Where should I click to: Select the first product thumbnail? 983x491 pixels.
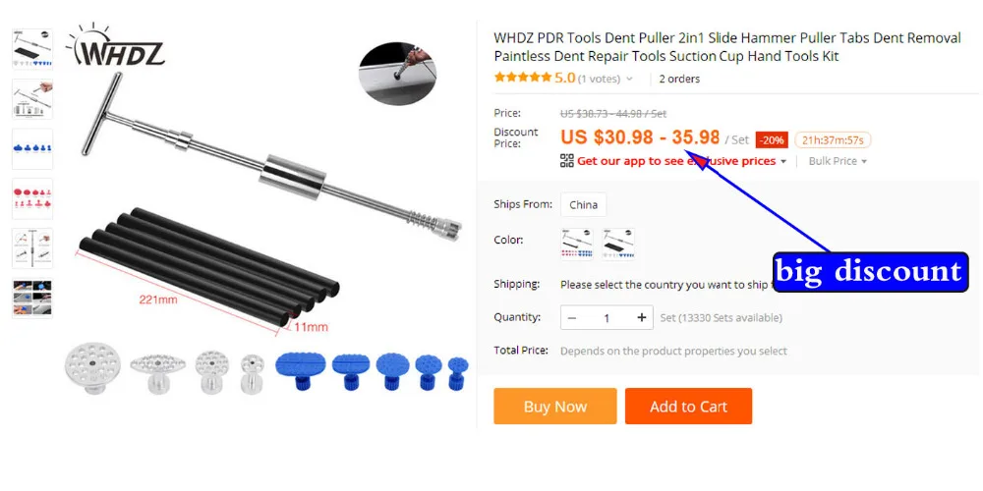(x=32, y=49)
